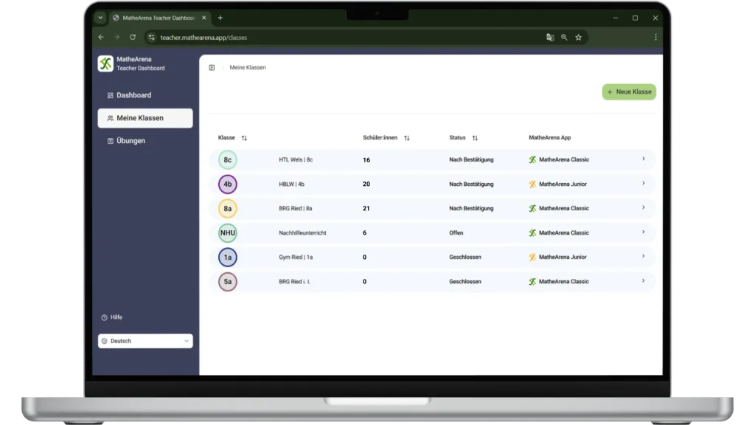Open the Hilfe help link

112,317
